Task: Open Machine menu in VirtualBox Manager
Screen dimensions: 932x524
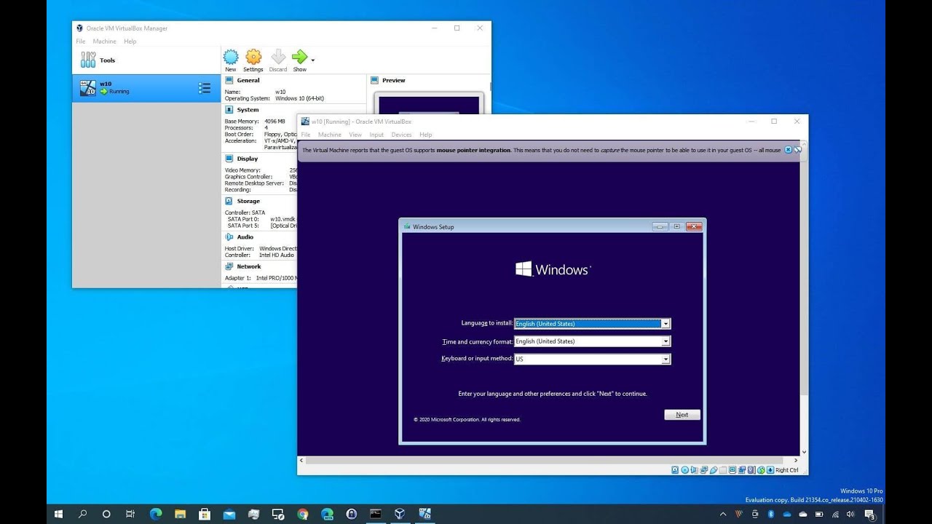Action: click(x=104, y=41)
